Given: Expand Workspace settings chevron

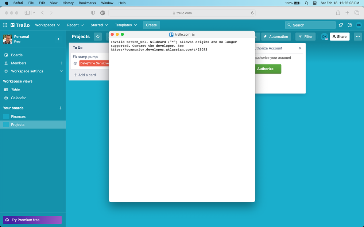Looking at the screenshot, I should pos(61,71).
